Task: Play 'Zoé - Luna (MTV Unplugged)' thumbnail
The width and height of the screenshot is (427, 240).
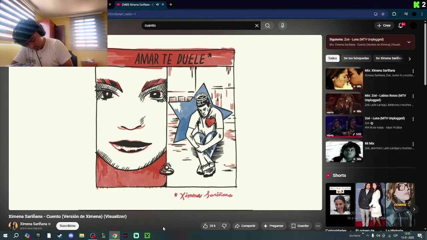Action: (x=344, y=127)
